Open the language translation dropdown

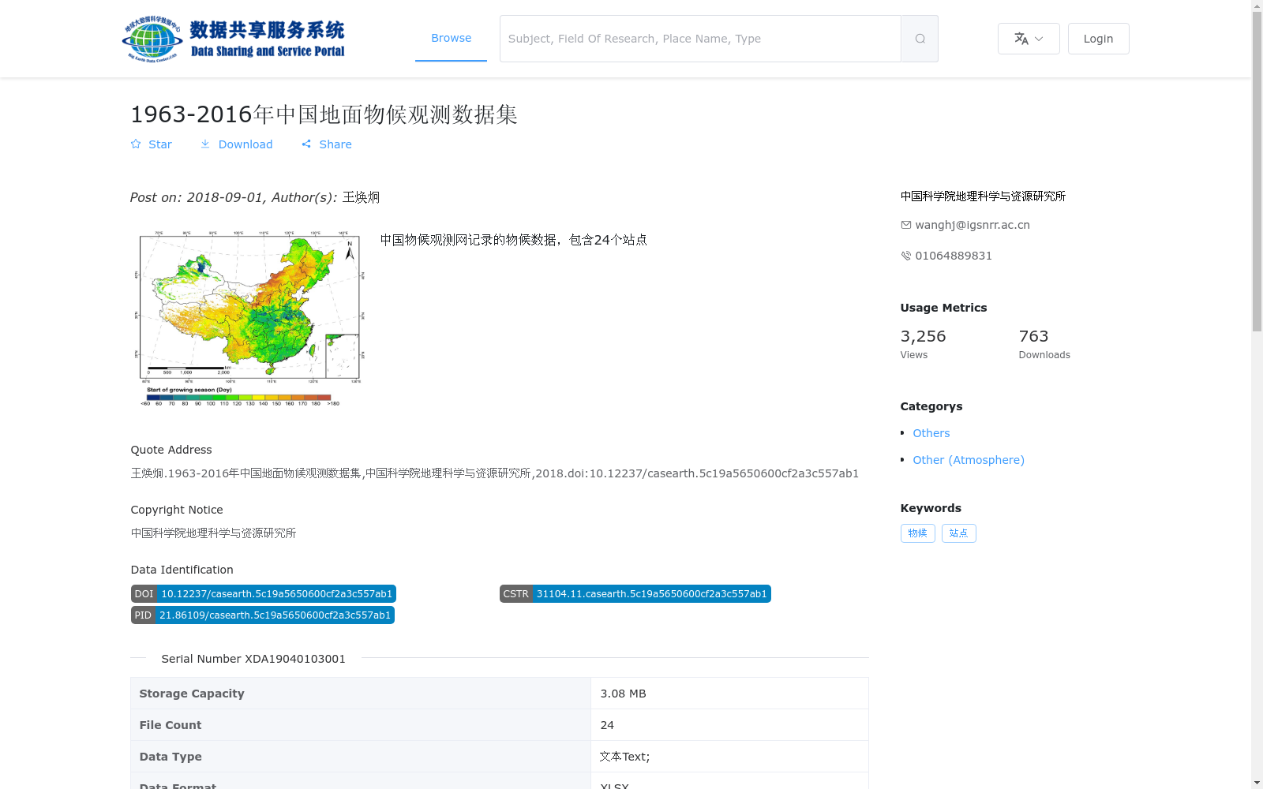[1029, 39]
